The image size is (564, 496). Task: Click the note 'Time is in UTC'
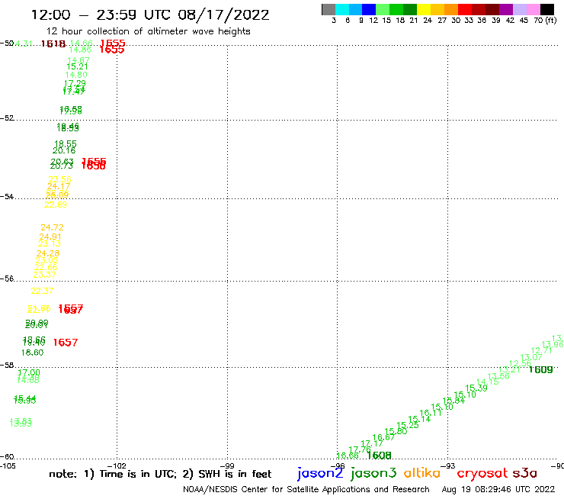click(x=138, y=474)
